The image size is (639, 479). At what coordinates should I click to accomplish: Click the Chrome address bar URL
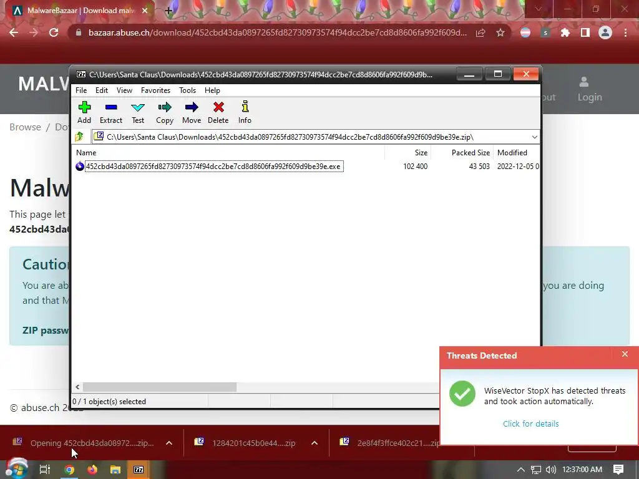277,32
